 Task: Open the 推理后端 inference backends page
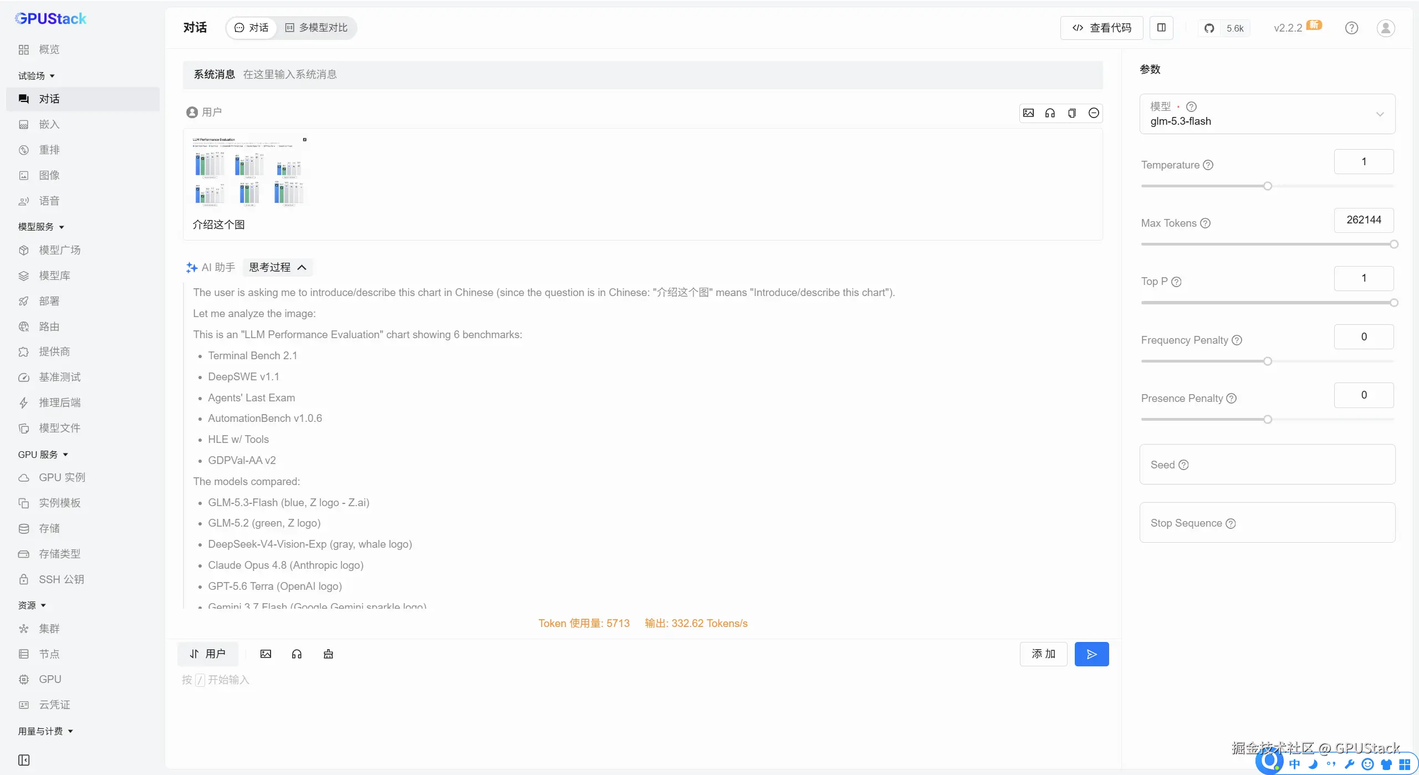pos(83,403)
